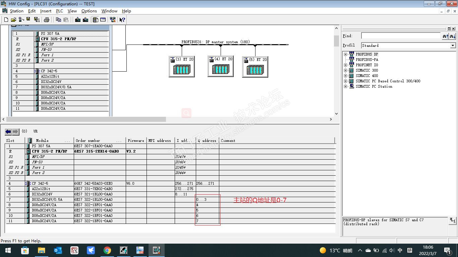The image size is (458, 257).
Task: Click the Open station folder icon
Action: (x=13, y=20)
